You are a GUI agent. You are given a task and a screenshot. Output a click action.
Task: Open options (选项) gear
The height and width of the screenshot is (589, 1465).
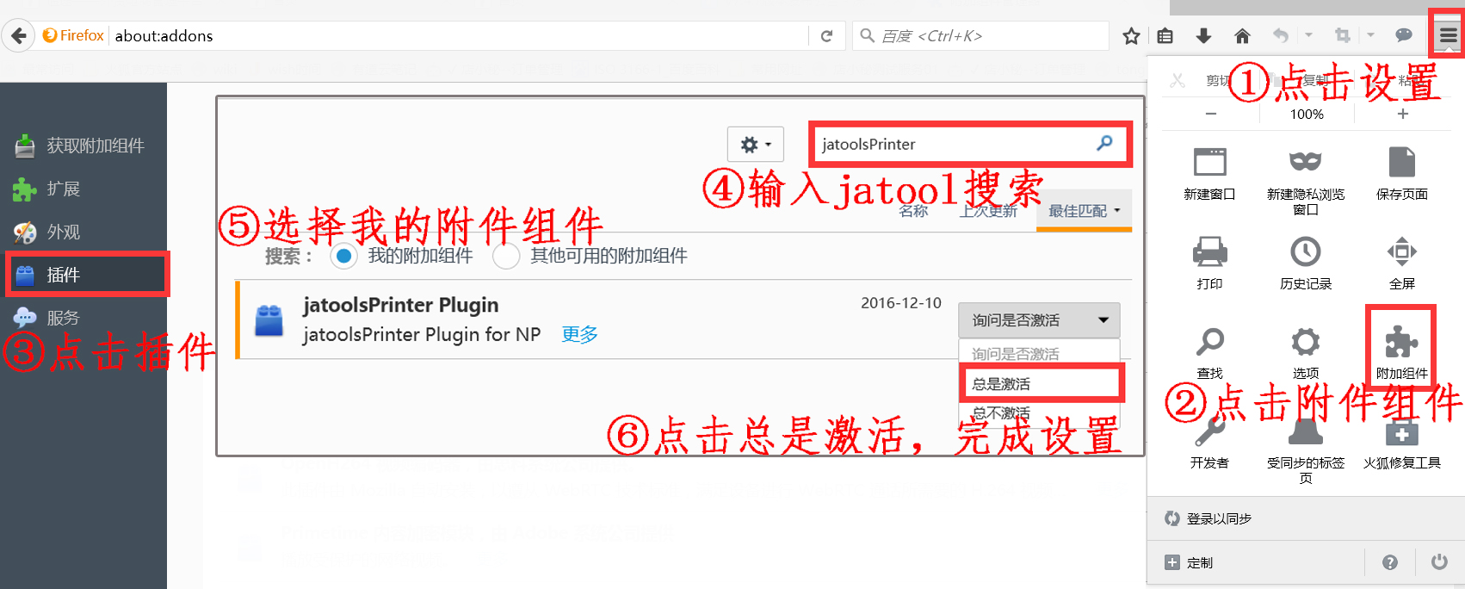point(1306,353)
